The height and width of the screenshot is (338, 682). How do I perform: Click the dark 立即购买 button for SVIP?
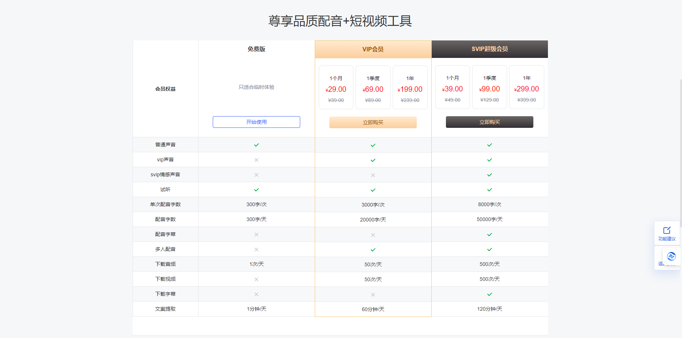coord(490,122)
